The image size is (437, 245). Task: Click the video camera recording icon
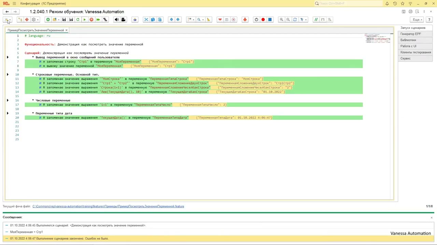(x=123, y=20)
